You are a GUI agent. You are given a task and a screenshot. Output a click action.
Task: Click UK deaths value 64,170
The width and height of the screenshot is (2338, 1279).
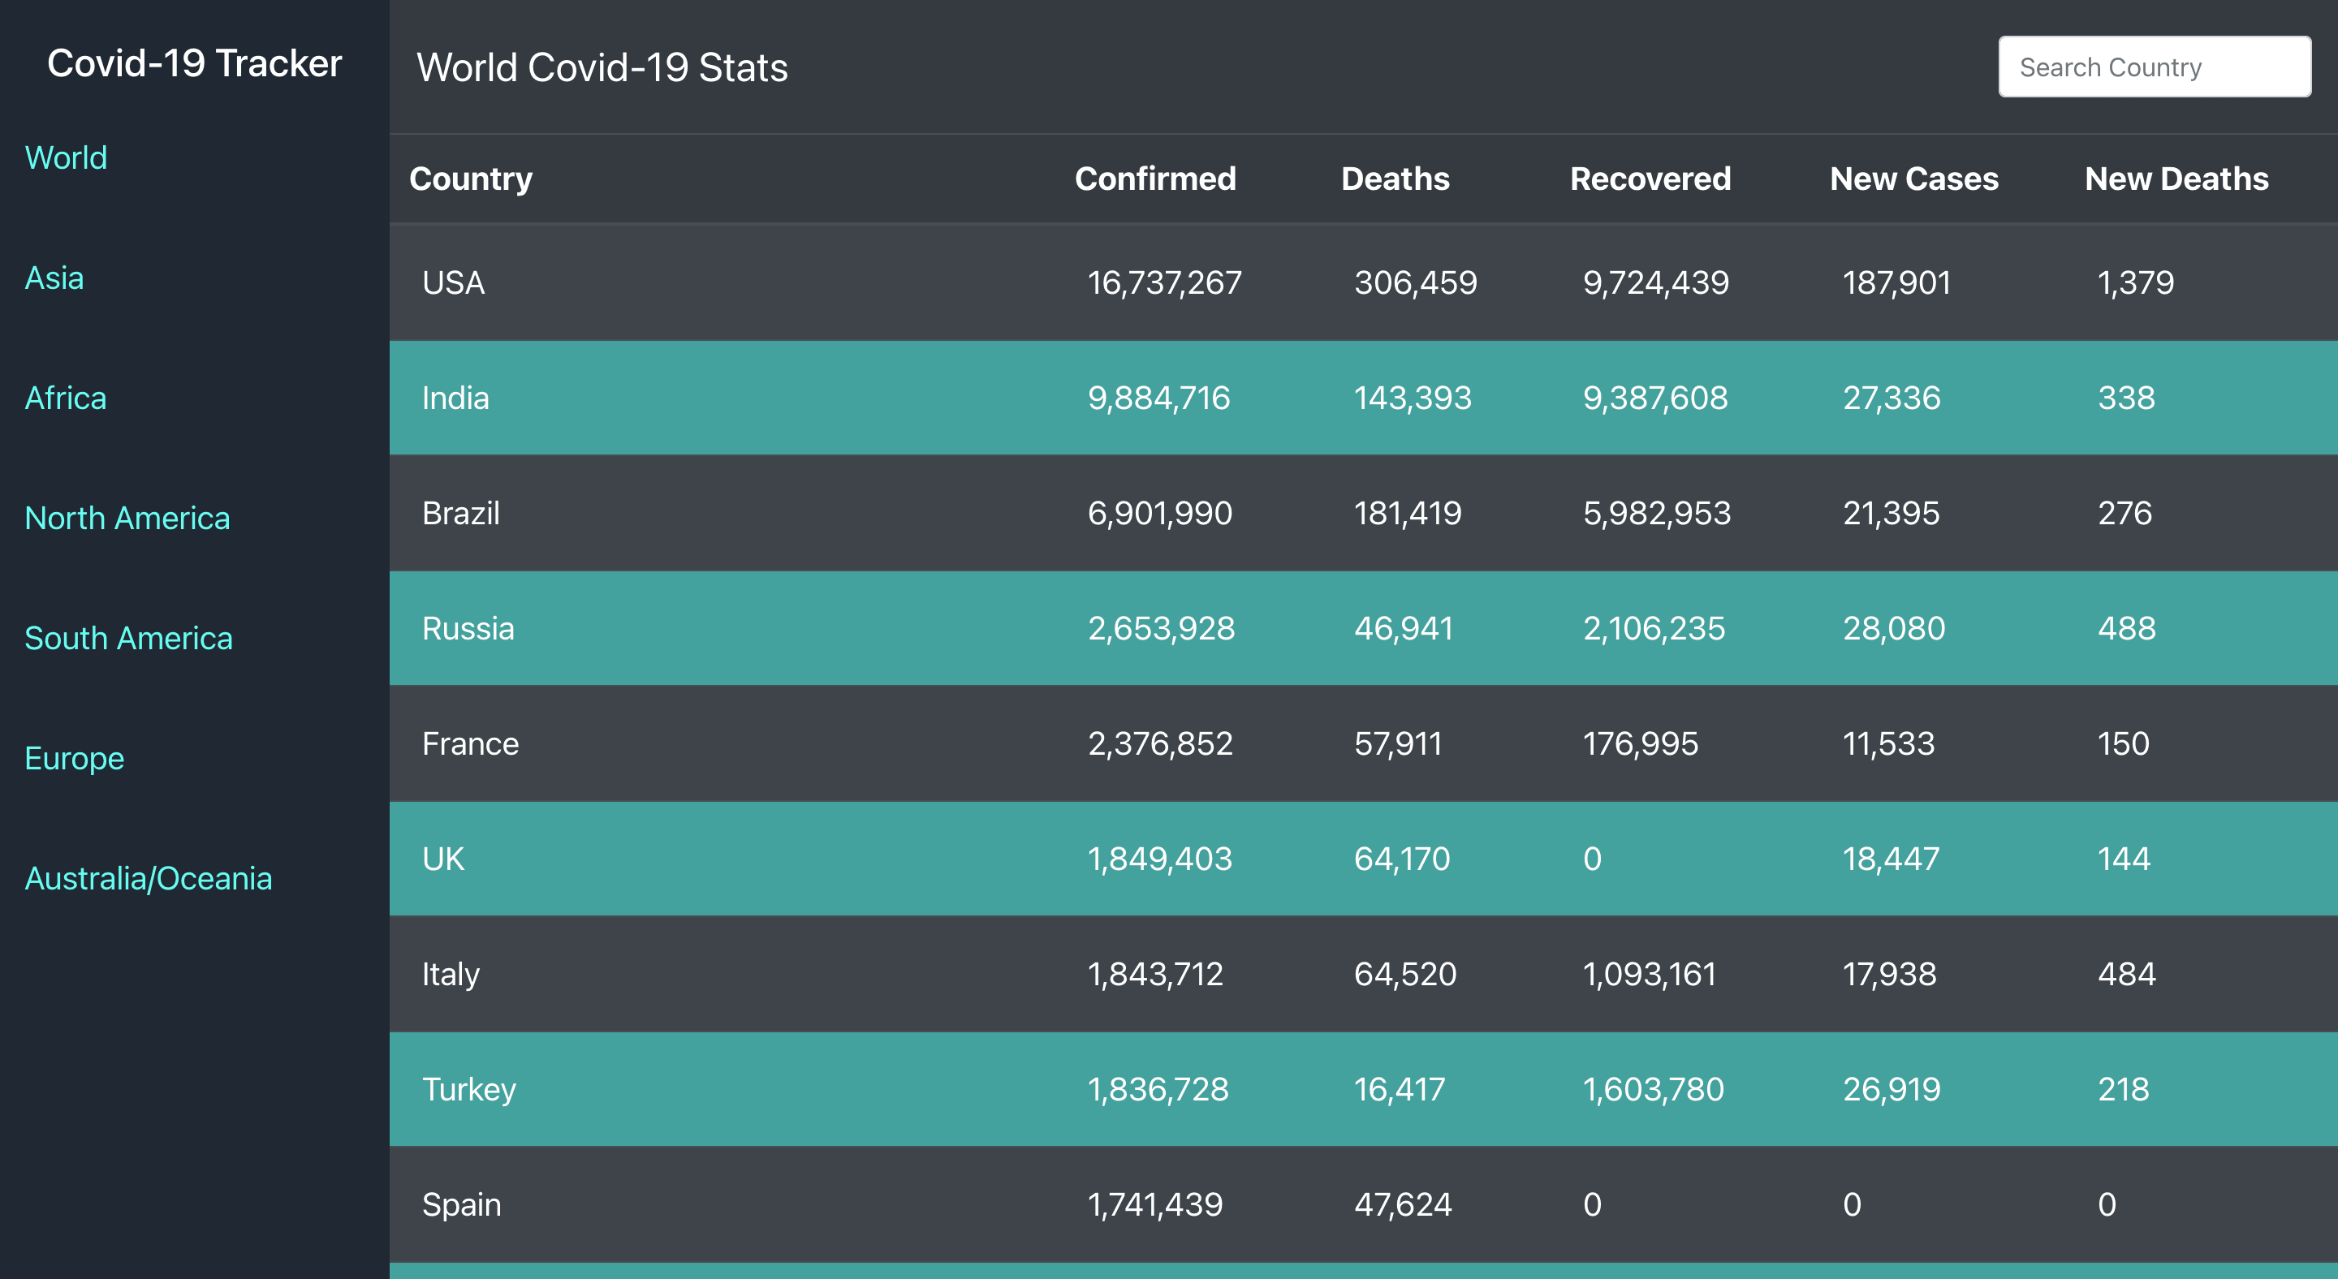(1402, 859)
